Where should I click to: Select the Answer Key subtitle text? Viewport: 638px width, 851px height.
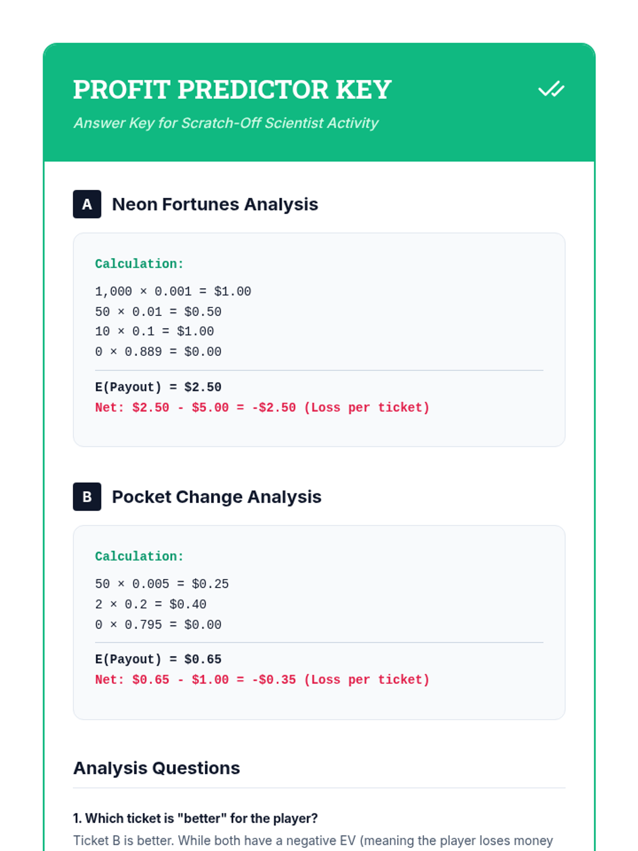tap(226, 123)
